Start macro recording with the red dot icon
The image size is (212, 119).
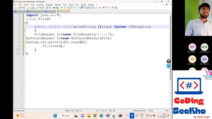(104, 8)
